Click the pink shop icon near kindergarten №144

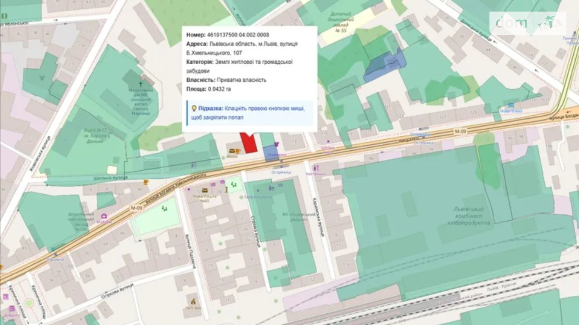click(x=104, y=216)
